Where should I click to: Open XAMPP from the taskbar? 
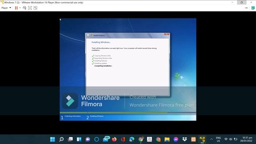(194, 139)
